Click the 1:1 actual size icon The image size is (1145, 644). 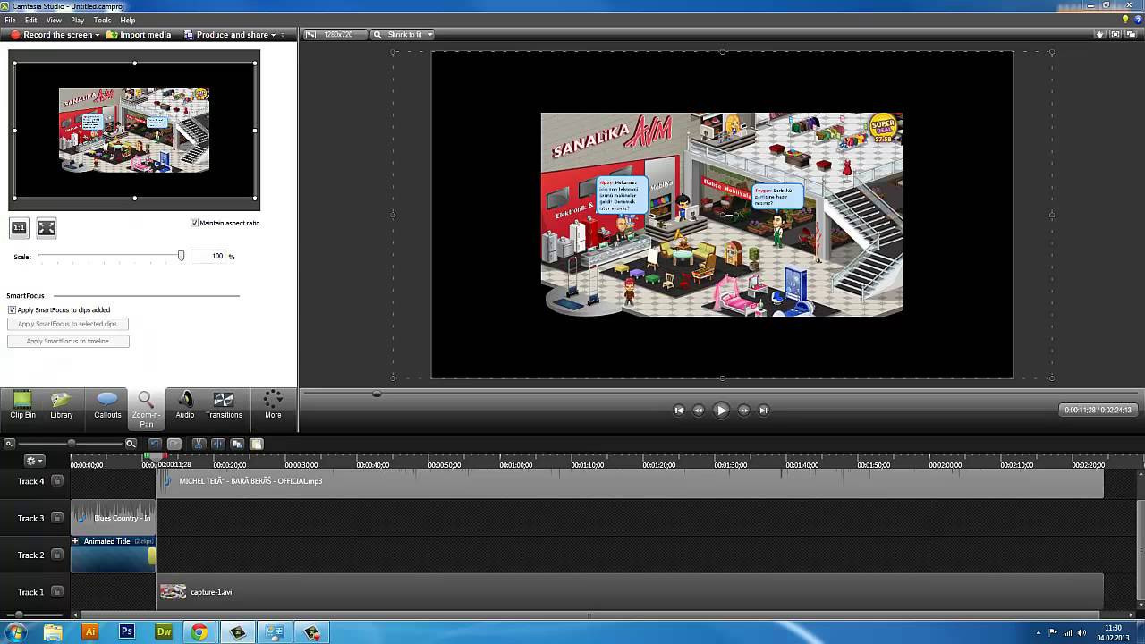tap(19, 228)
